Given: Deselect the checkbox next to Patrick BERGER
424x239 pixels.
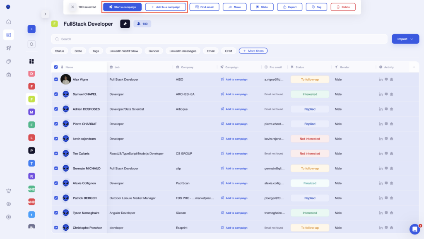Looking at the screenshot, I should pos(55,198).
